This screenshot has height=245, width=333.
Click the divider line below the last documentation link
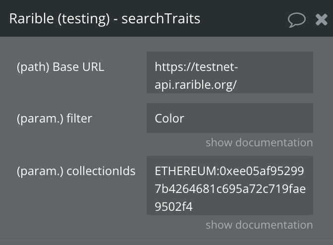point(166,239)
